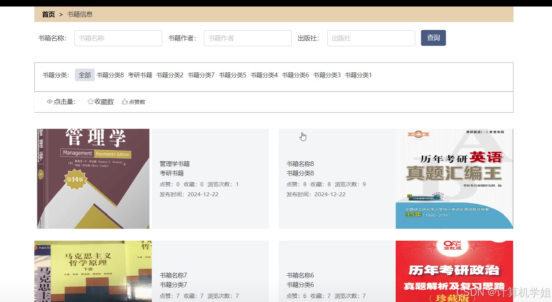Sort books by click count eye icon
The image size is (552, 302).
50,102
